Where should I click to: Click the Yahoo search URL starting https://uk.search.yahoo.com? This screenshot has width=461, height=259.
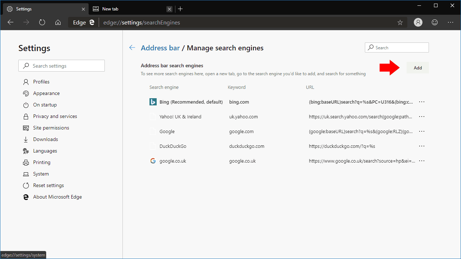click(361, 117)
